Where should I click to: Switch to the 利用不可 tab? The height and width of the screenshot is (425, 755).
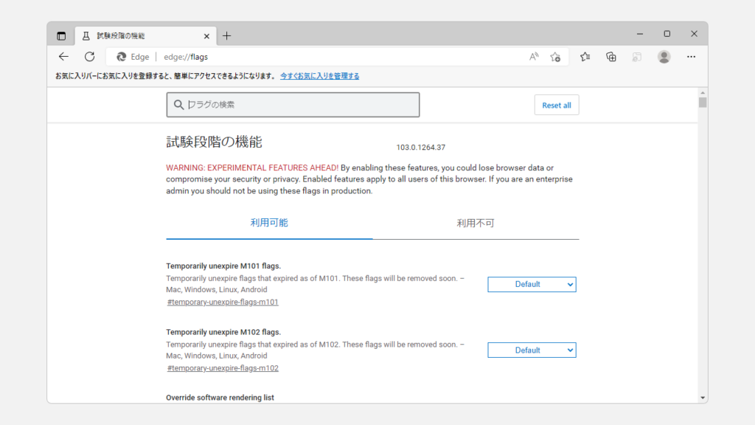pyautogui.click(x=476, y=223)
